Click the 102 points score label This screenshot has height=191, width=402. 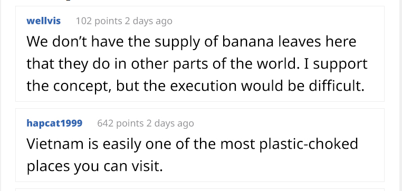coord(99,21)
